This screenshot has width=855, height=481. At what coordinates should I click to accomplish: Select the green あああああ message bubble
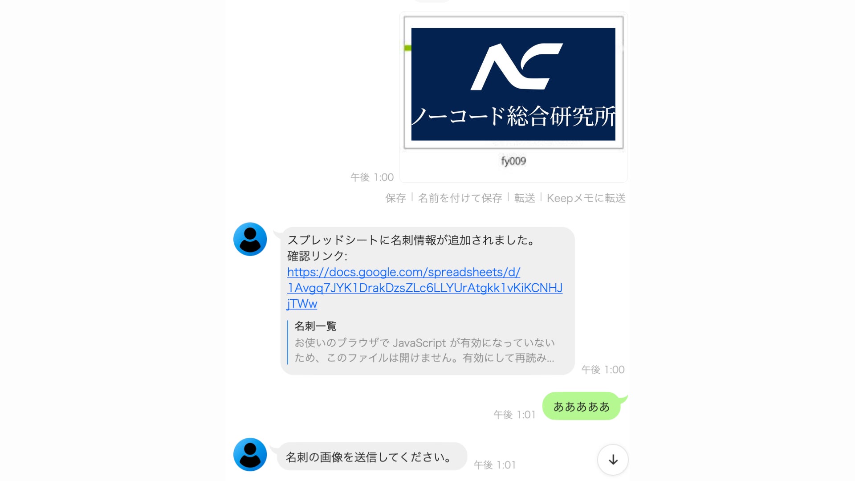(582, 406)
